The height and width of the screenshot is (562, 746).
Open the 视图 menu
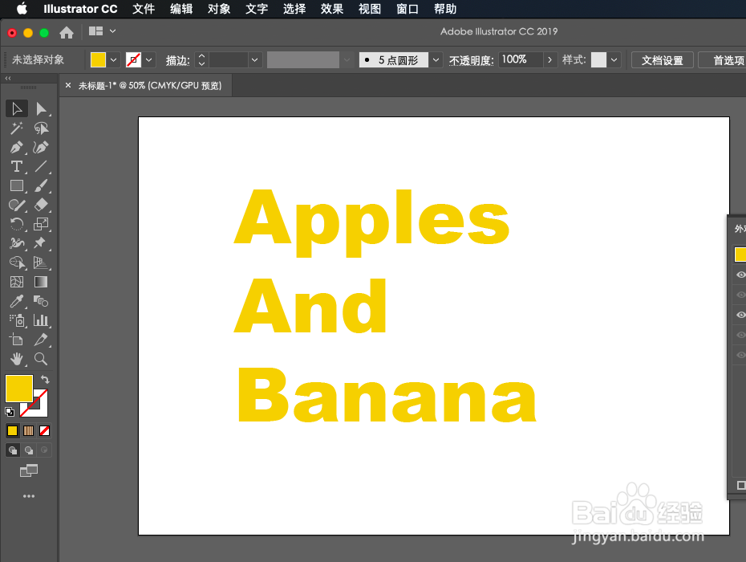click(x=370, y=9)
